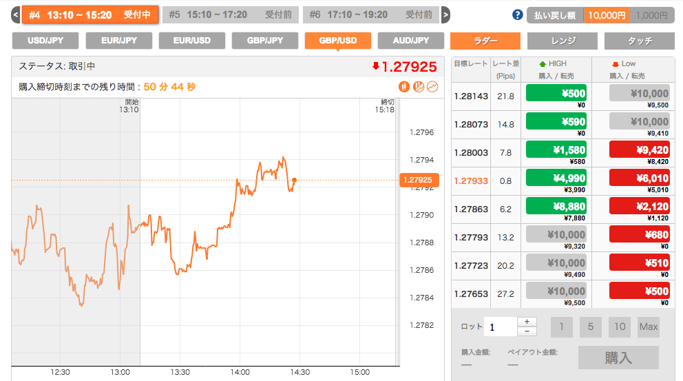
Task: Buy HIGH at ¥4,990 for 1.27933
Action: [556, 178]
